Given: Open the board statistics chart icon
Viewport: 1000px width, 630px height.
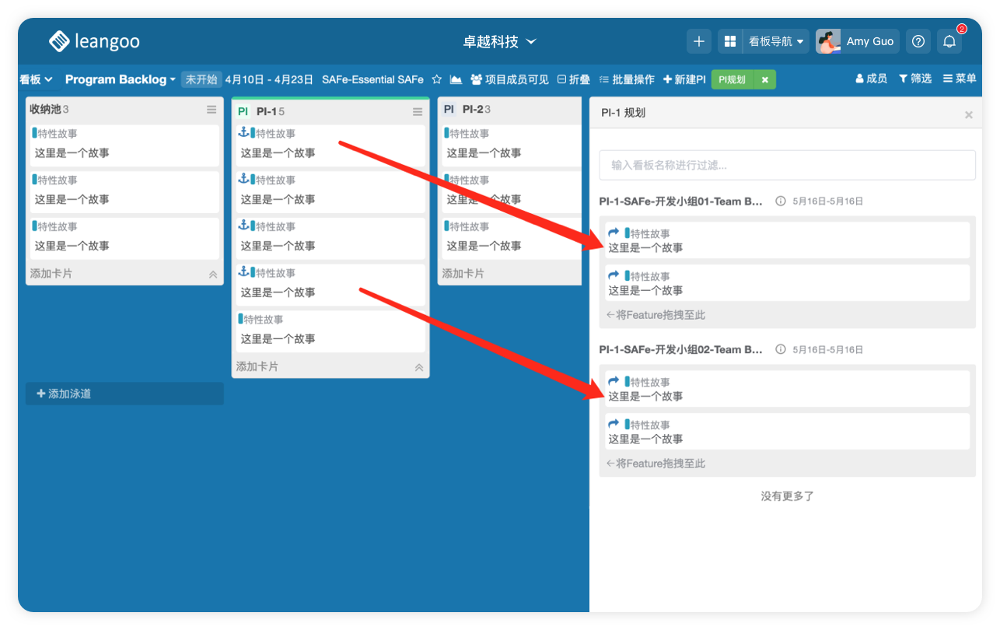Looking at the screenshot, I should [456, 79].
